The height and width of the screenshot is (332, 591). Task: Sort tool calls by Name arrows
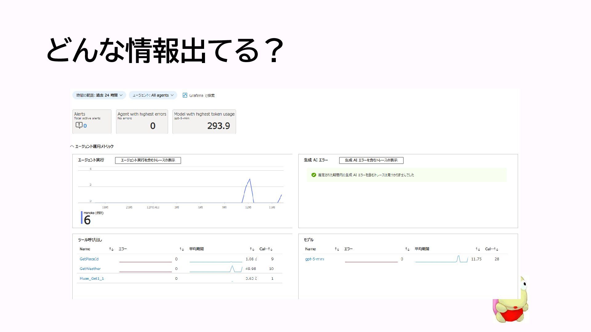click(111, 249)
